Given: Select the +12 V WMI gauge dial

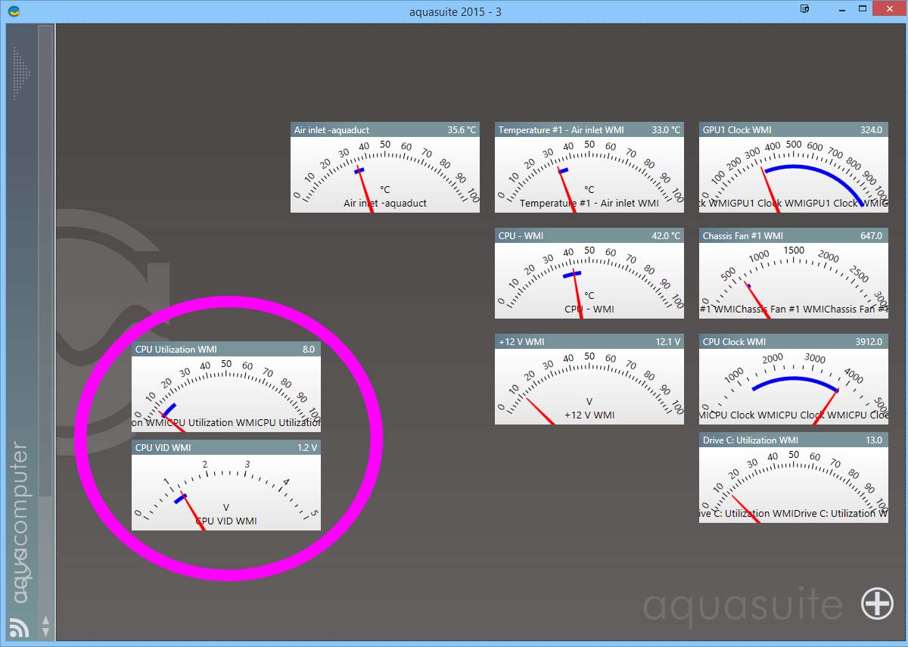Looking at the screenshot, I should (589, 387).
